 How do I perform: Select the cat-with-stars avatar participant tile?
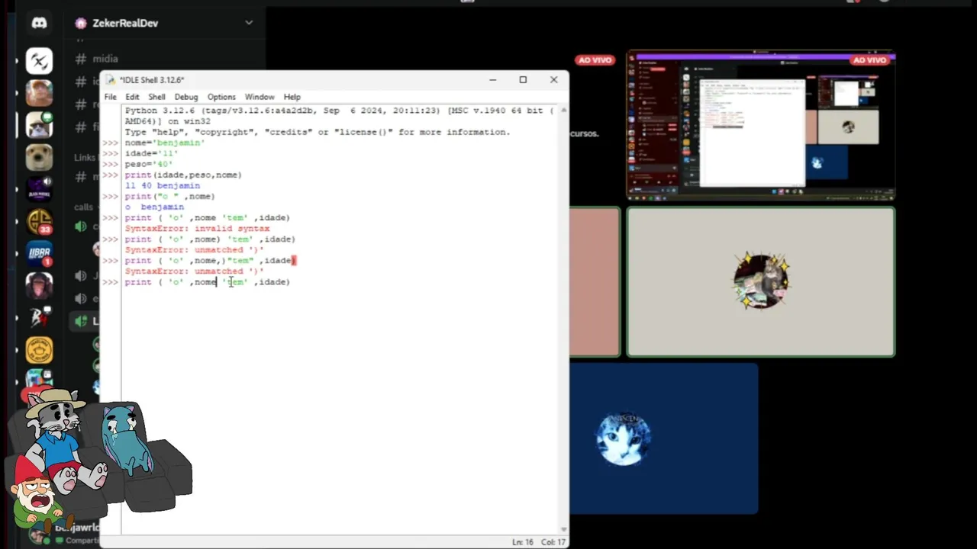click(x=761, y=282)
